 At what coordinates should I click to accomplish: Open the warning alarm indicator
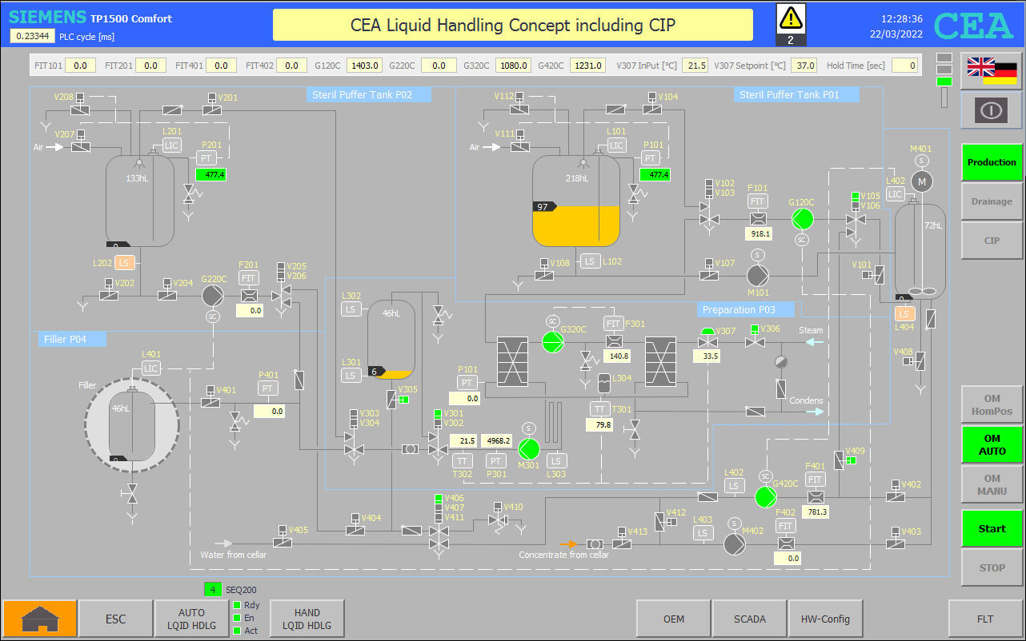791,24
